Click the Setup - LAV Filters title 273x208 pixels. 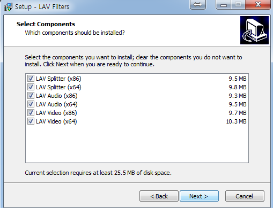point(42,7)
